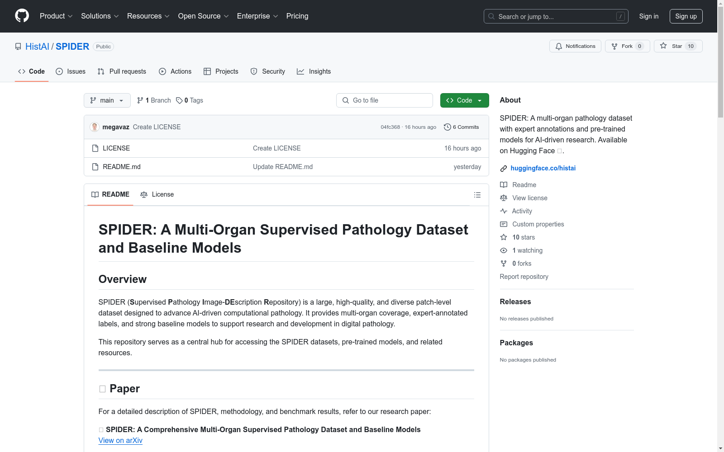Click the scale icon on License tab
The height and width of the screenshot is (452, 724).
[144, 194]
